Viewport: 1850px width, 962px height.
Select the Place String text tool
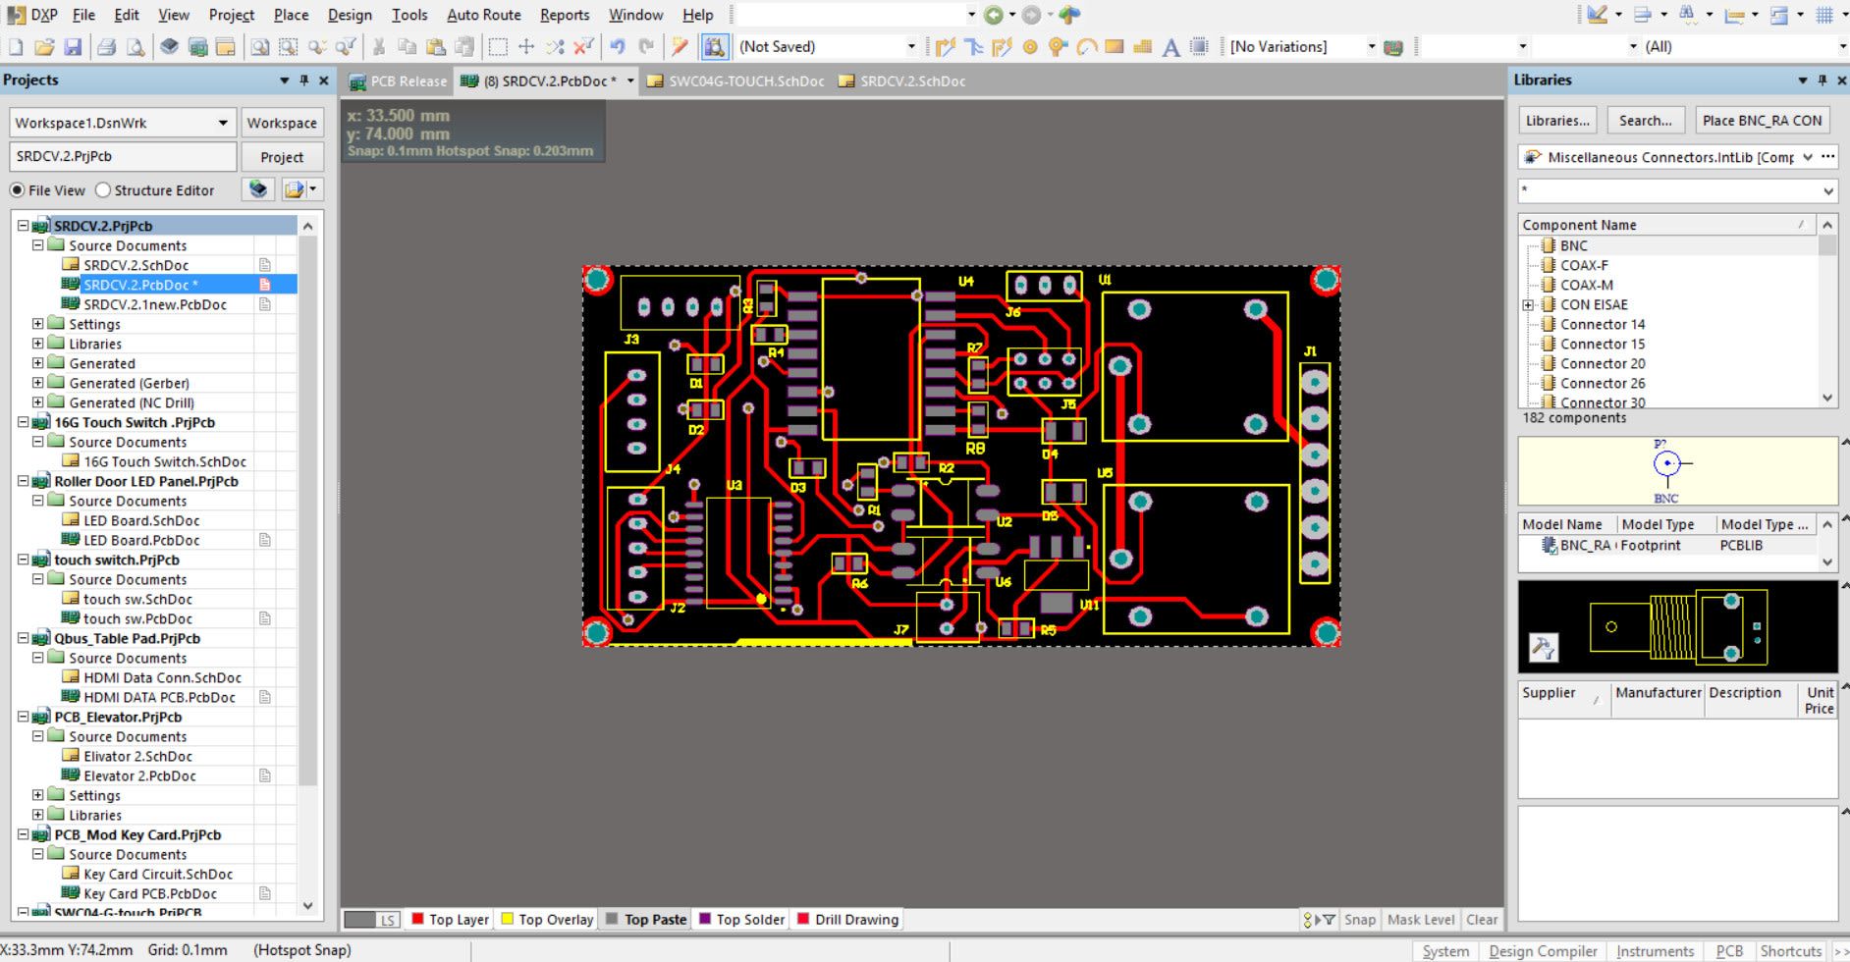[1170, 47]
